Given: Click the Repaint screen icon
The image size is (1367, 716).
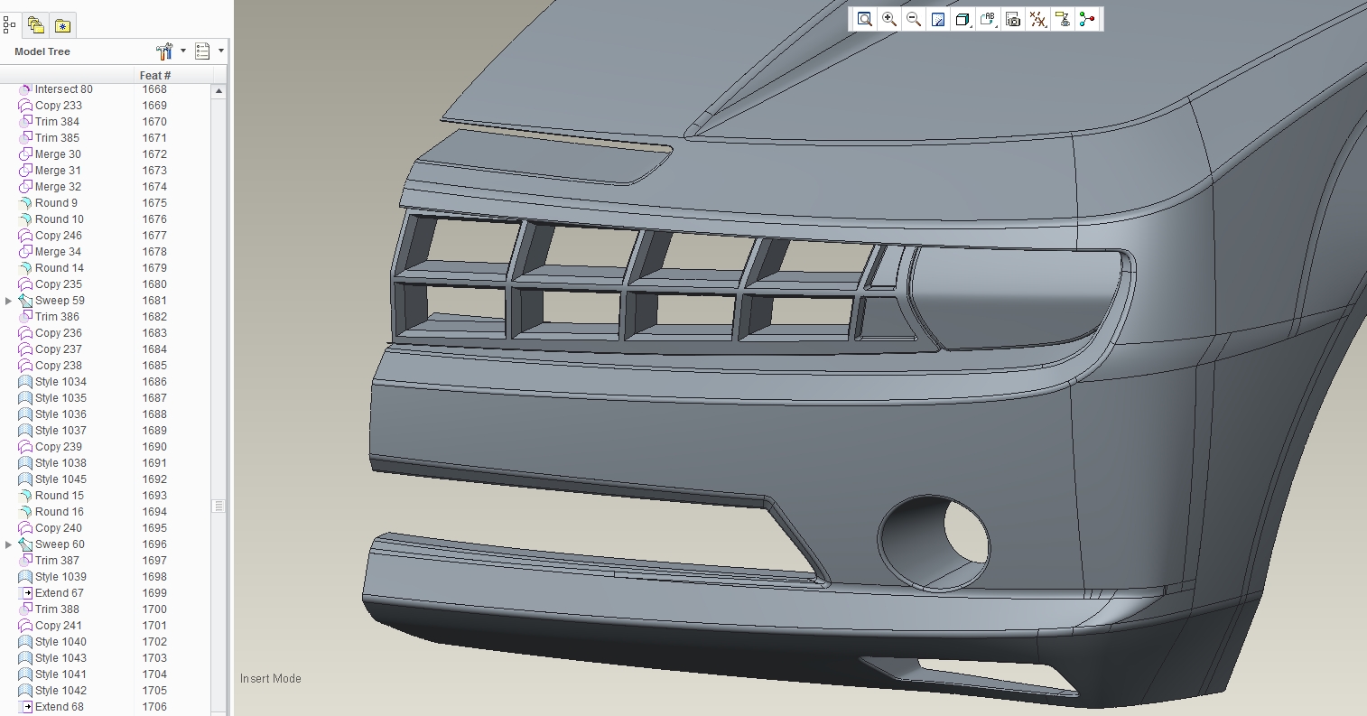Looking at the screenshot, I should click(938, 19).
